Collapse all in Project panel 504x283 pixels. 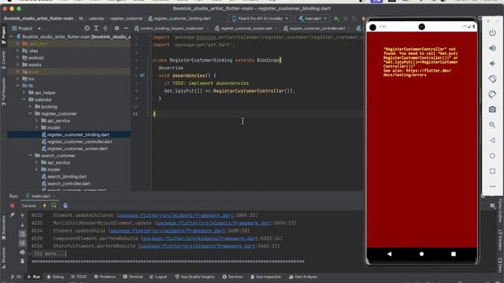coord(105,28)
